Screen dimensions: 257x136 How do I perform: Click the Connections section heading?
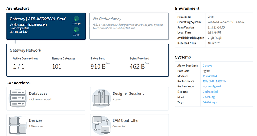(x=18, y=83)
